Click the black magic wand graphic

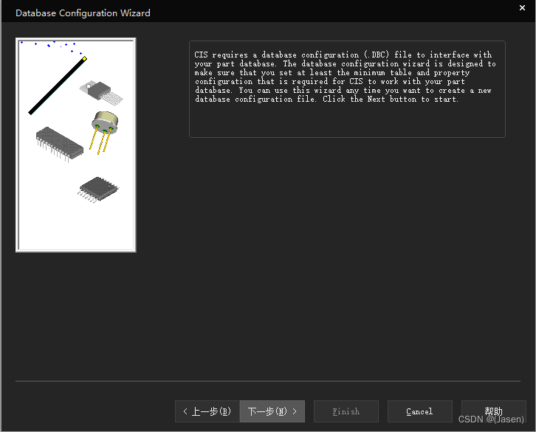[55, 88]
